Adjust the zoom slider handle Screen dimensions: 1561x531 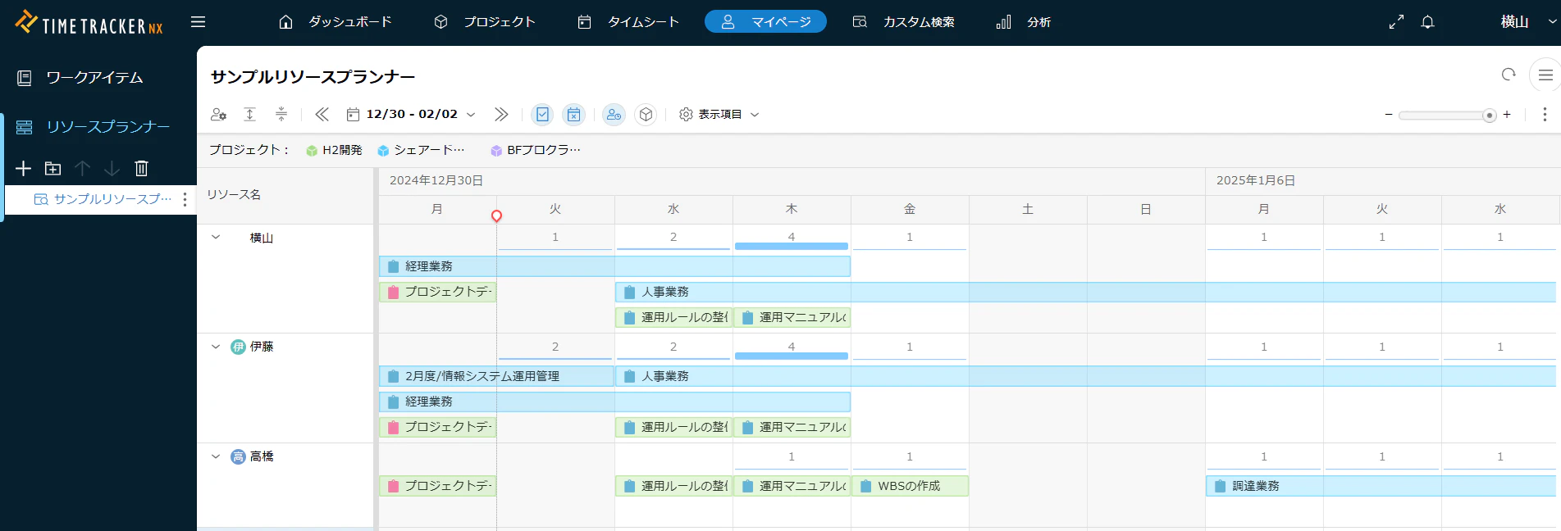[1490, 116]
